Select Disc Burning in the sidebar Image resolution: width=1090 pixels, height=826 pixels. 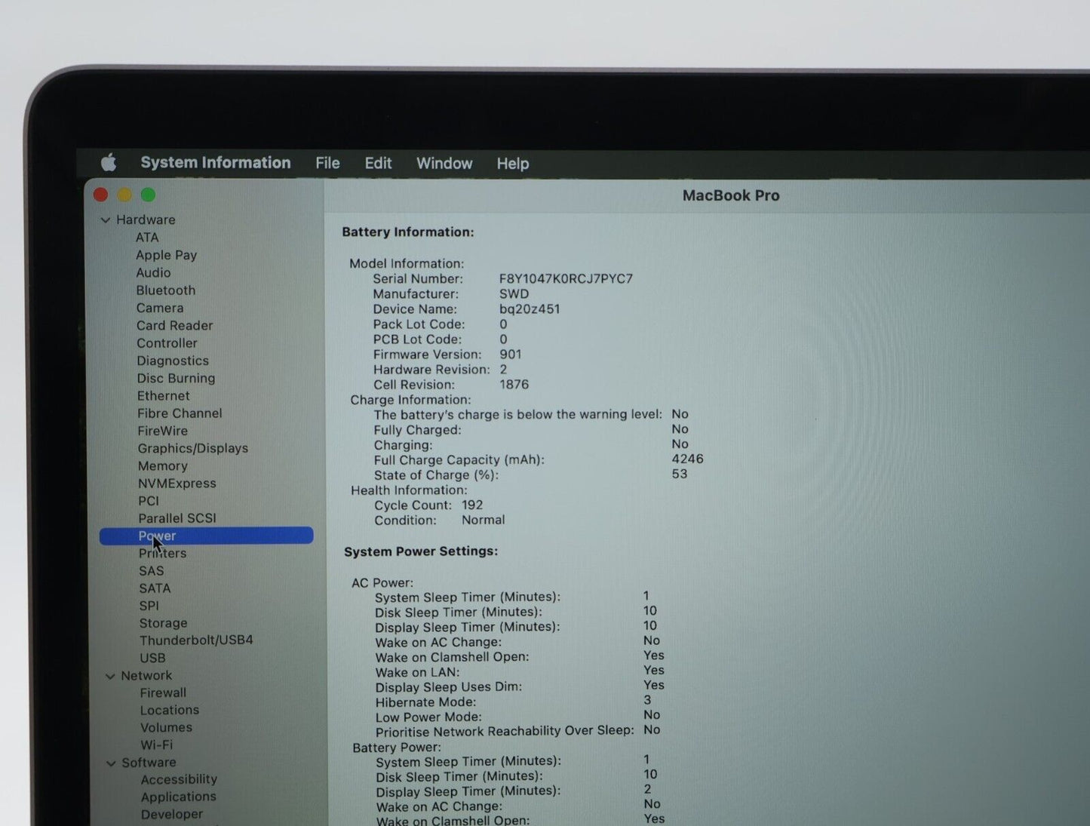pyautogui.click(x=176, y=378)
